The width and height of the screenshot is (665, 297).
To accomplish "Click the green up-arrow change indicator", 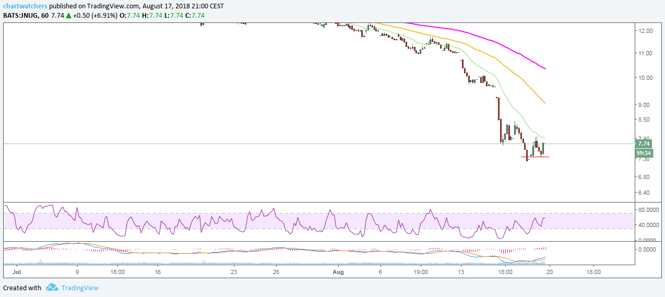I will (x=68, y=16).
